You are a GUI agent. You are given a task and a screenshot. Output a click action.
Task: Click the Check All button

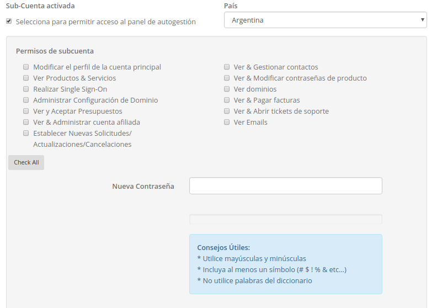click(x=26, y=162)
